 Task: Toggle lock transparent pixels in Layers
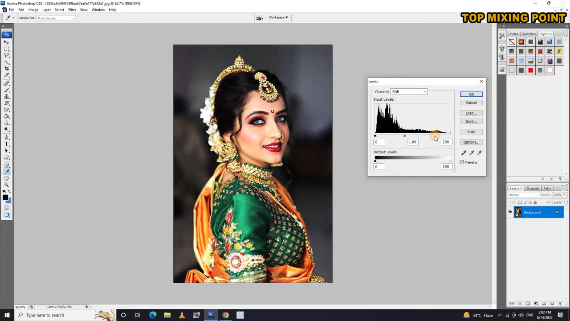point(520,202)
